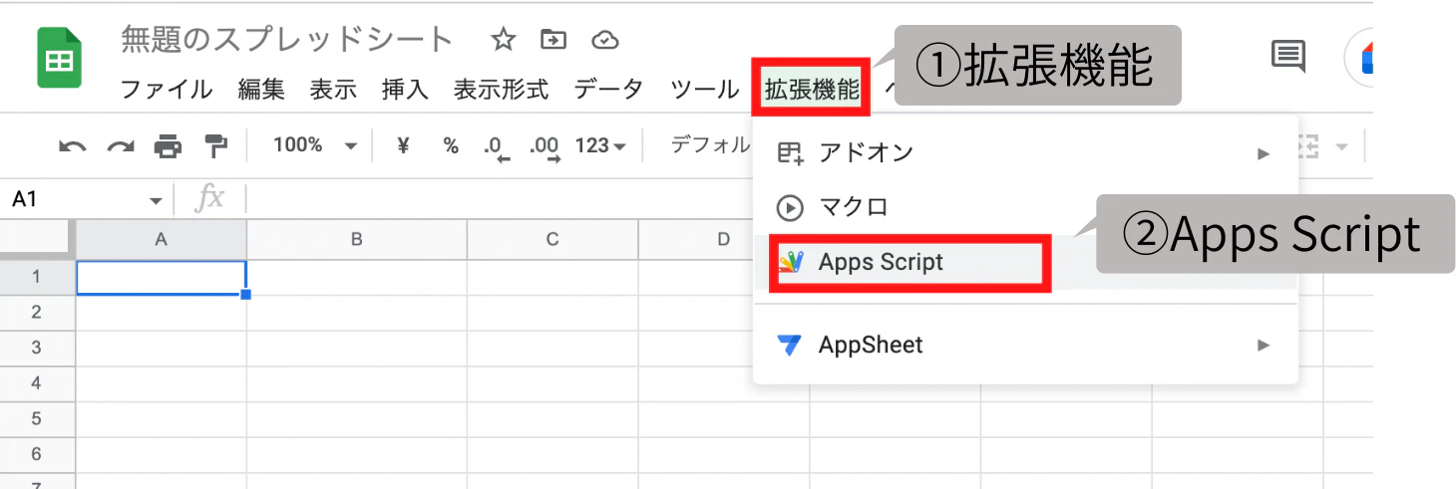Check cloud save status icon

[605, 40]
